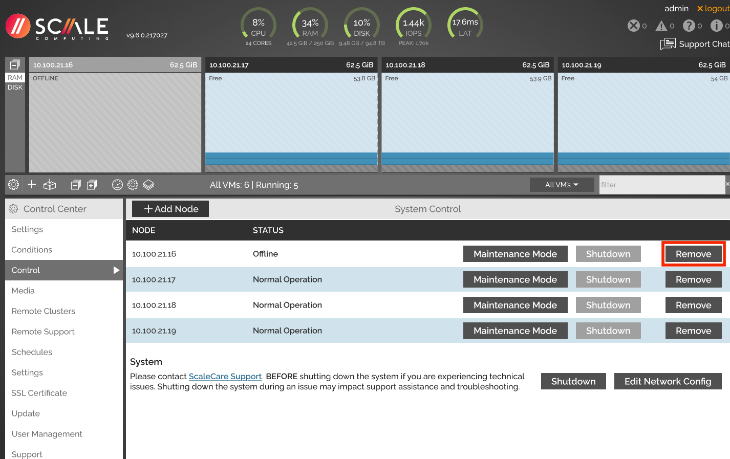Click the Add Node button
Image resolution: width=730 pixels, height=459 pixels.
tap(170, 209)
